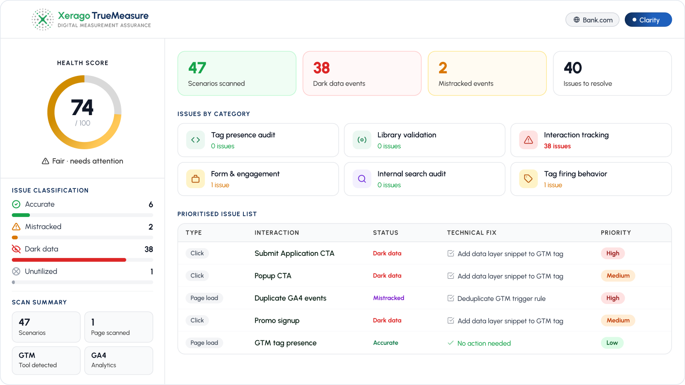Select the Mistracked events summary card
Image resolution: width=685 pixels, height=385 pixels.
pyautogui.click(x=487, y=73)
